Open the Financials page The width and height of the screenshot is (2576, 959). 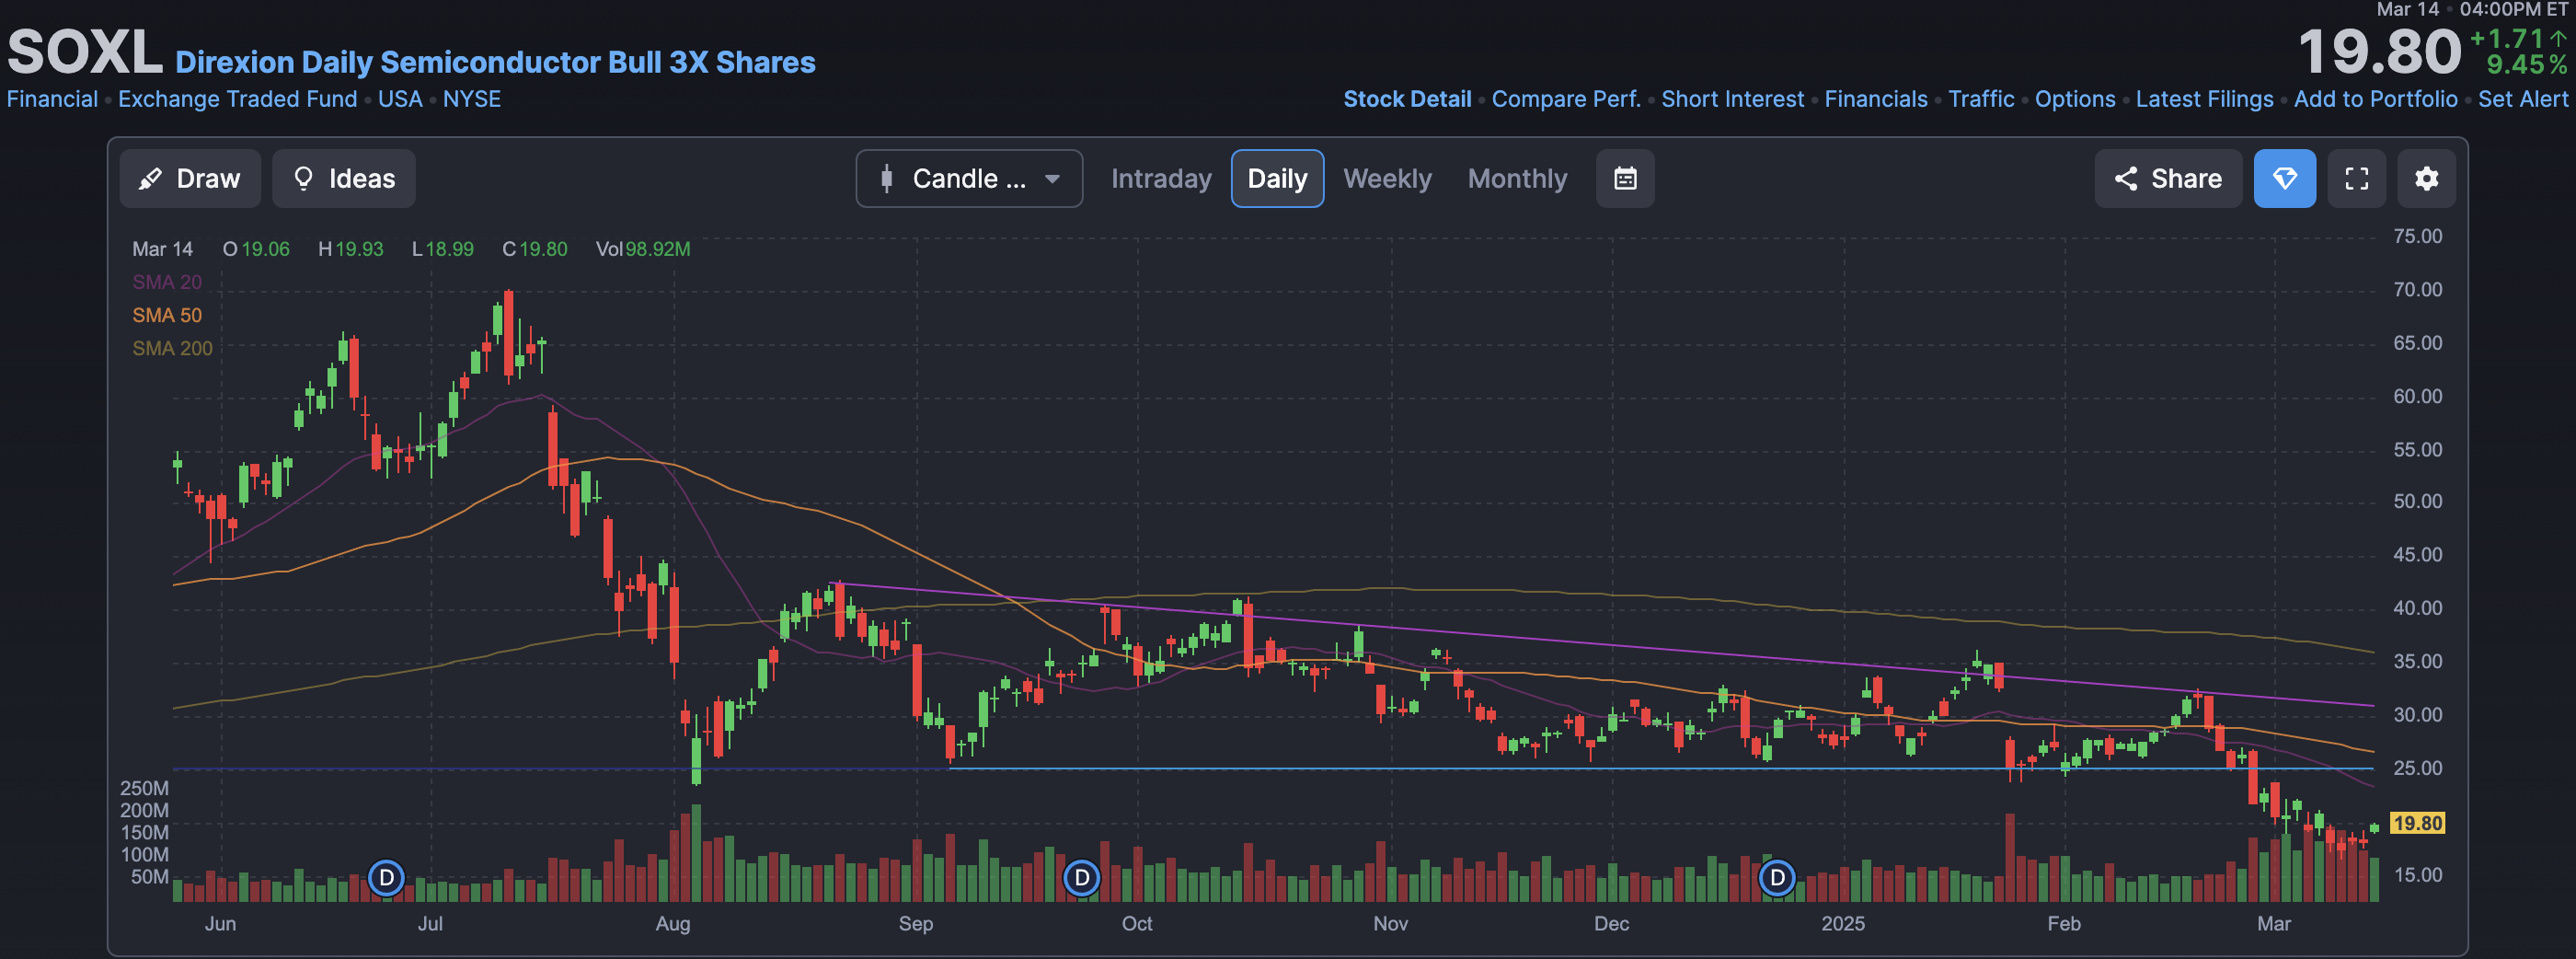(1876, 99)
